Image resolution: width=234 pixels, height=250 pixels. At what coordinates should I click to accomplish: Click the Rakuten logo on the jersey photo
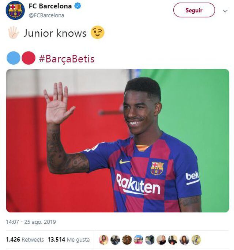(138, 185)
